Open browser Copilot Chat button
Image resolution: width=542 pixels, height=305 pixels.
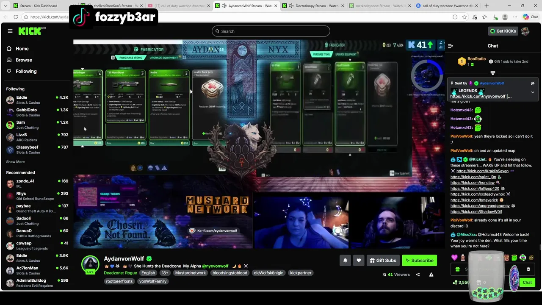click(530, 17)
